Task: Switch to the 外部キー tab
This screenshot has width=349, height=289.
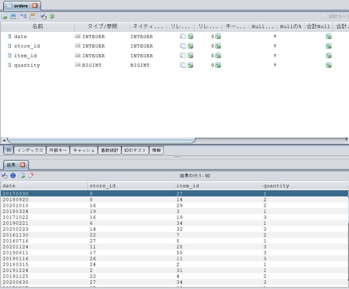Action: pyautogui.click(x=58, y=150)
